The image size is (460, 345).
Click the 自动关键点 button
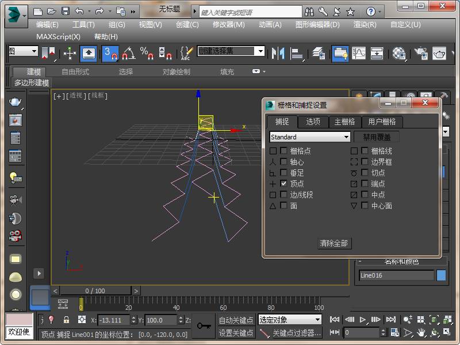(x=236, y=320)
